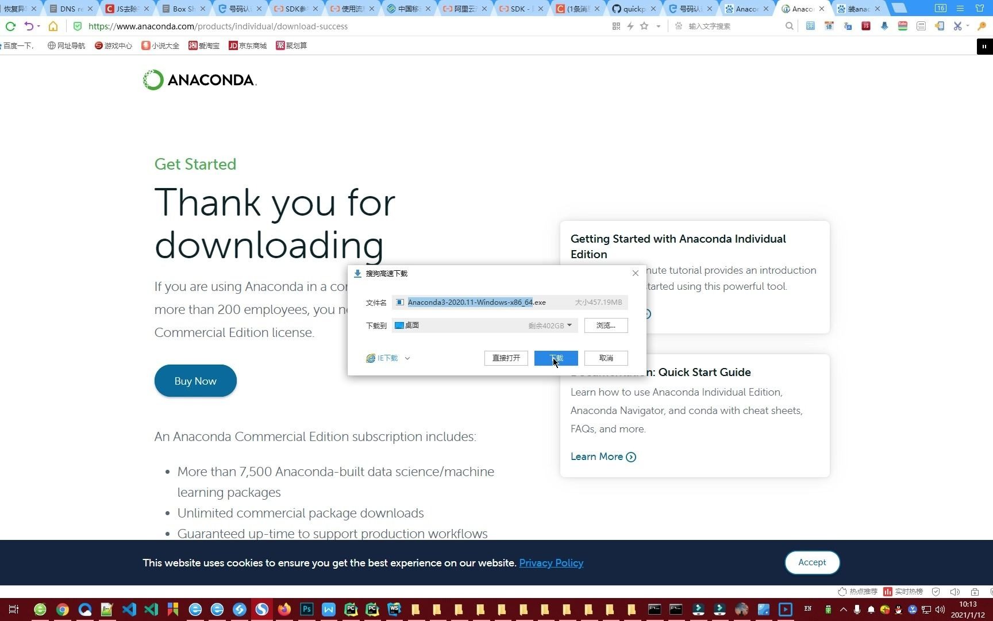The width and height of the screenshot is (993, 621).
Task: Switch to the Box Sh tab
Action: [184, 9]
